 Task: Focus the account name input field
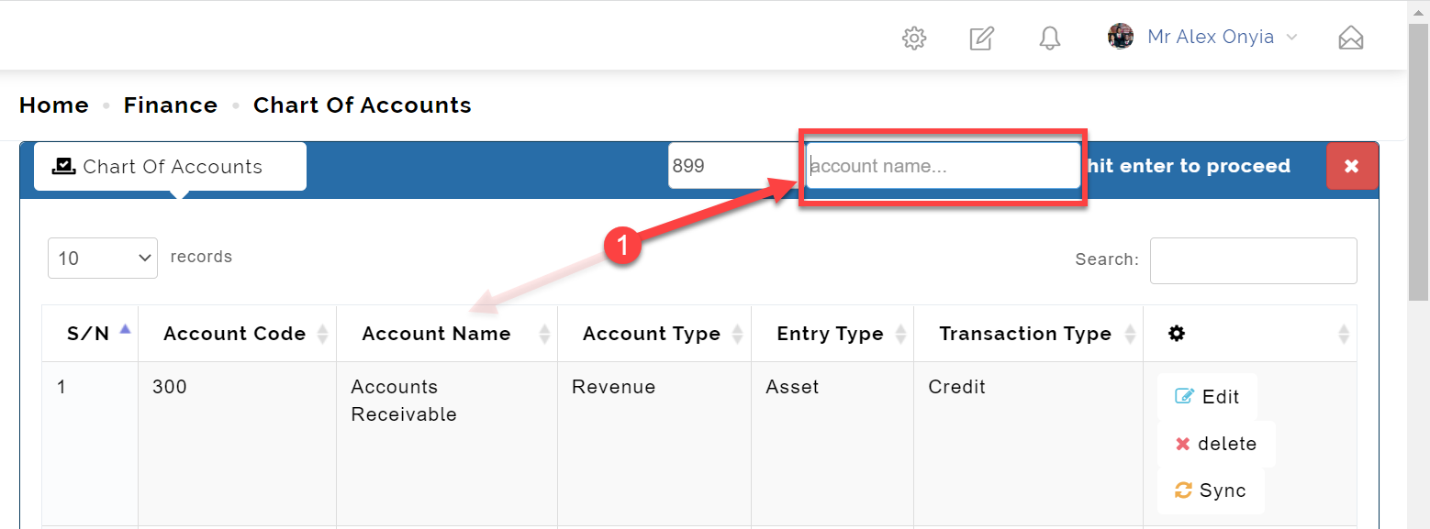pos(944,166)
